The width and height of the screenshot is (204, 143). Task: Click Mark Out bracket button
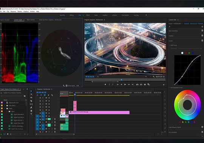click(113, 84)
